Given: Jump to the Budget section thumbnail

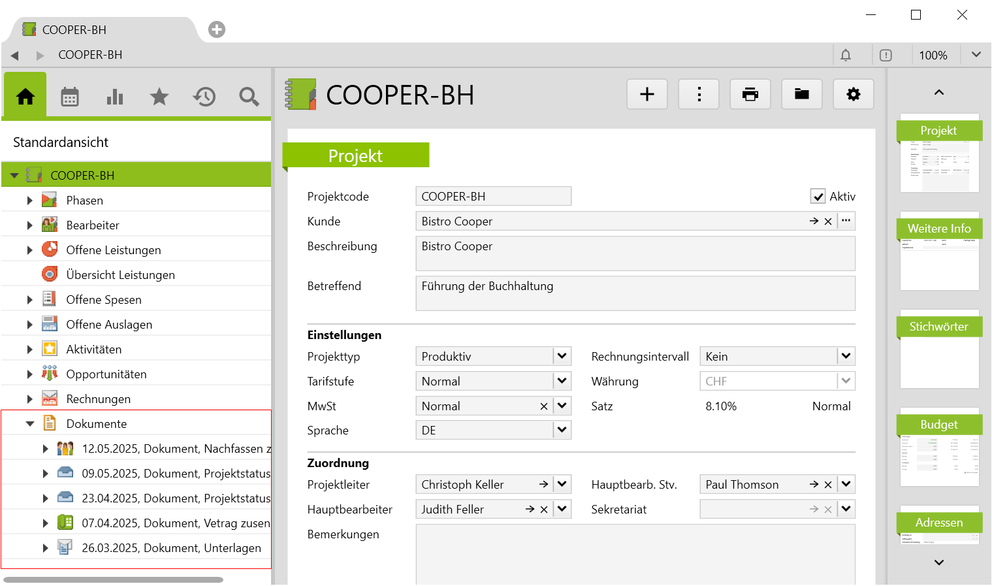Looking at the screenshot, I should point(939,448).
